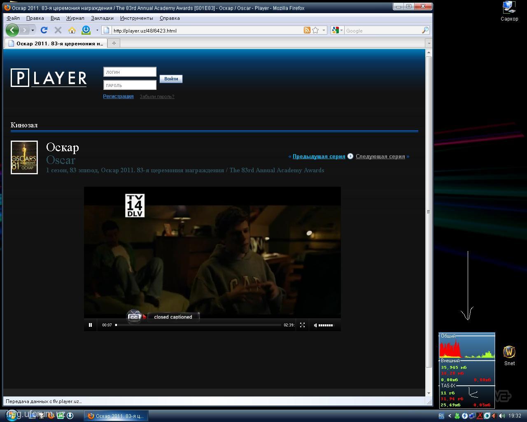Image resolution: width=527 pixels, height=422 pixels.
Task: Click the Windows Start orb
Action: click(11, 415)
